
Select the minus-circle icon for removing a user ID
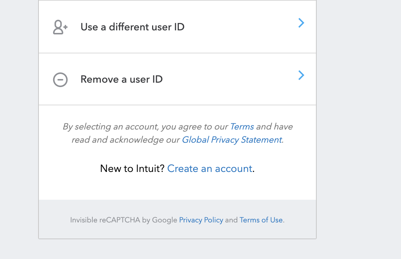point(60,79)
